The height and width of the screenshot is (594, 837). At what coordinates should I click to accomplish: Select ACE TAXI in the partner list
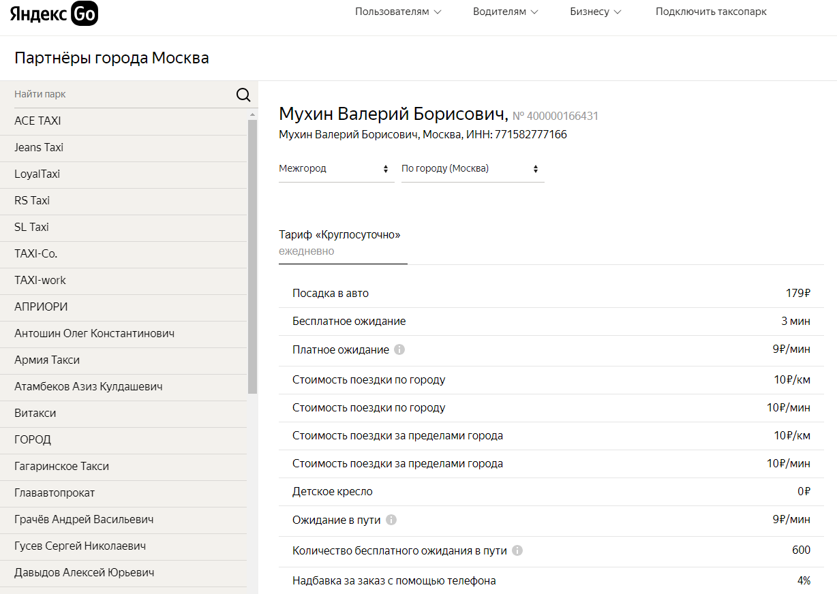pos(38,121)
